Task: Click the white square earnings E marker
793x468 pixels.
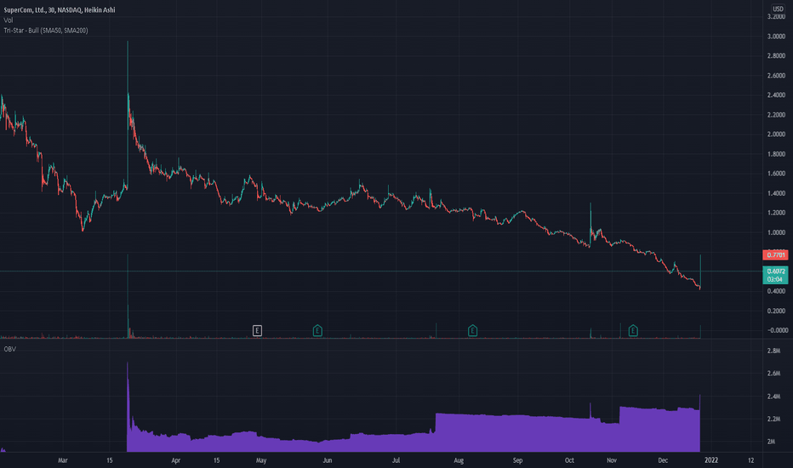Action: (257, 331)
